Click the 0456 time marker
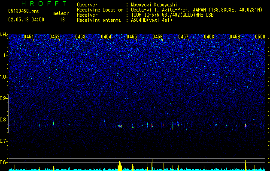Screen dimensions: 270x171 158,37
